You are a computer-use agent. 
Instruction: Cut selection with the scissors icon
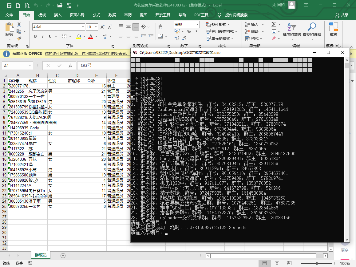pyautogui.click(x=19, y=24)
